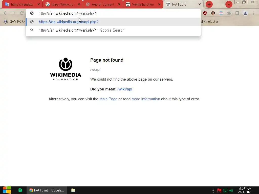259x194 pixels.
Task: Click the /w/api path text
Action: [x=95, y=69]
